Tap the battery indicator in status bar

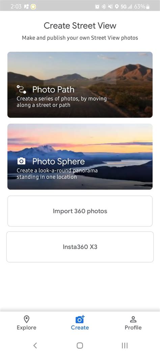coord(148,6)
